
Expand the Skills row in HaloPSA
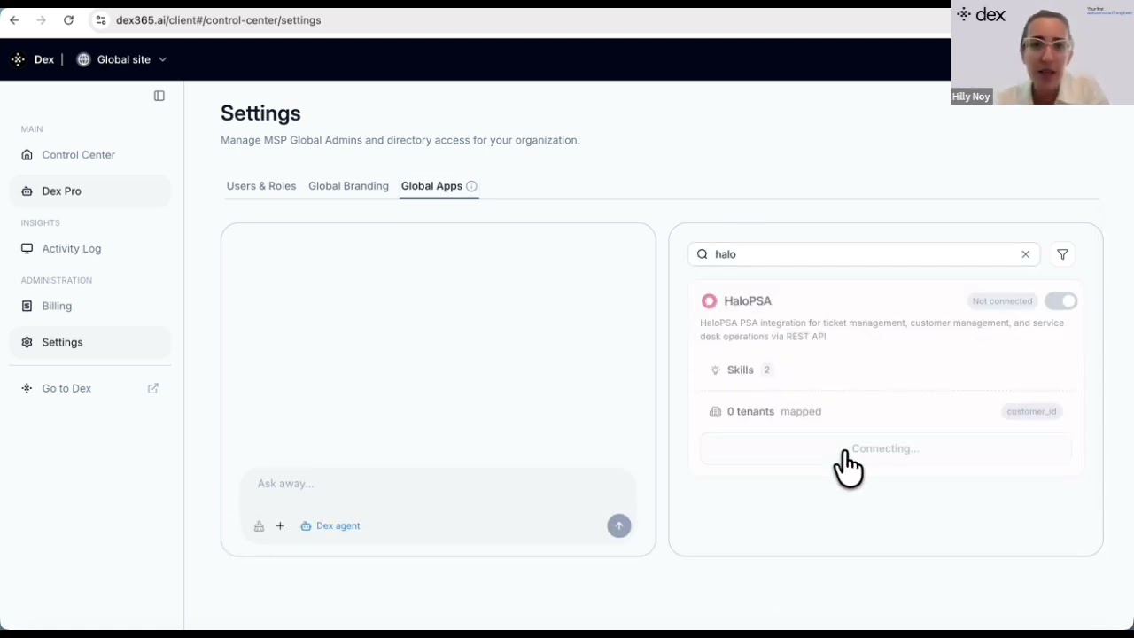click(886, 370)
